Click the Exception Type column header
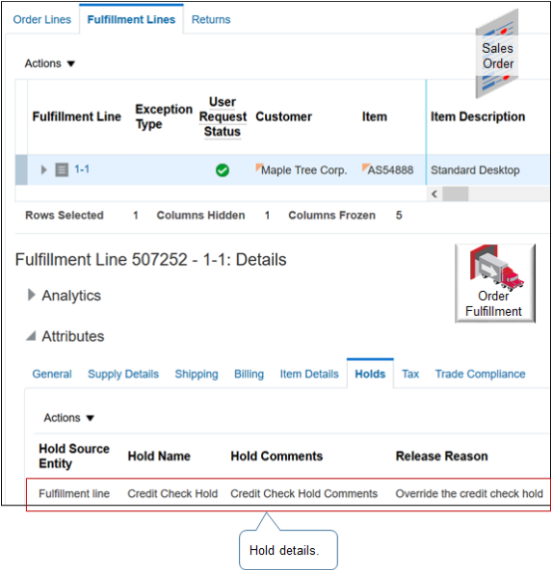 point(163,117)
